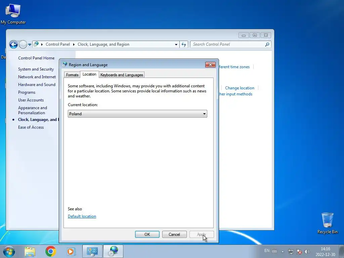The image size is (344, 258).
Task: Open the recent pages dropdown arrow
Action: [x=30, y=45]
